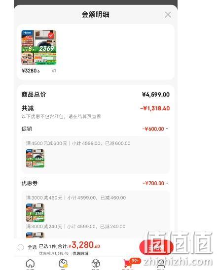Viewport: 217px width, 270px height.
Task: Open the Haier washer thumbnail priced ¥3280.6
Action: (39, 47)
